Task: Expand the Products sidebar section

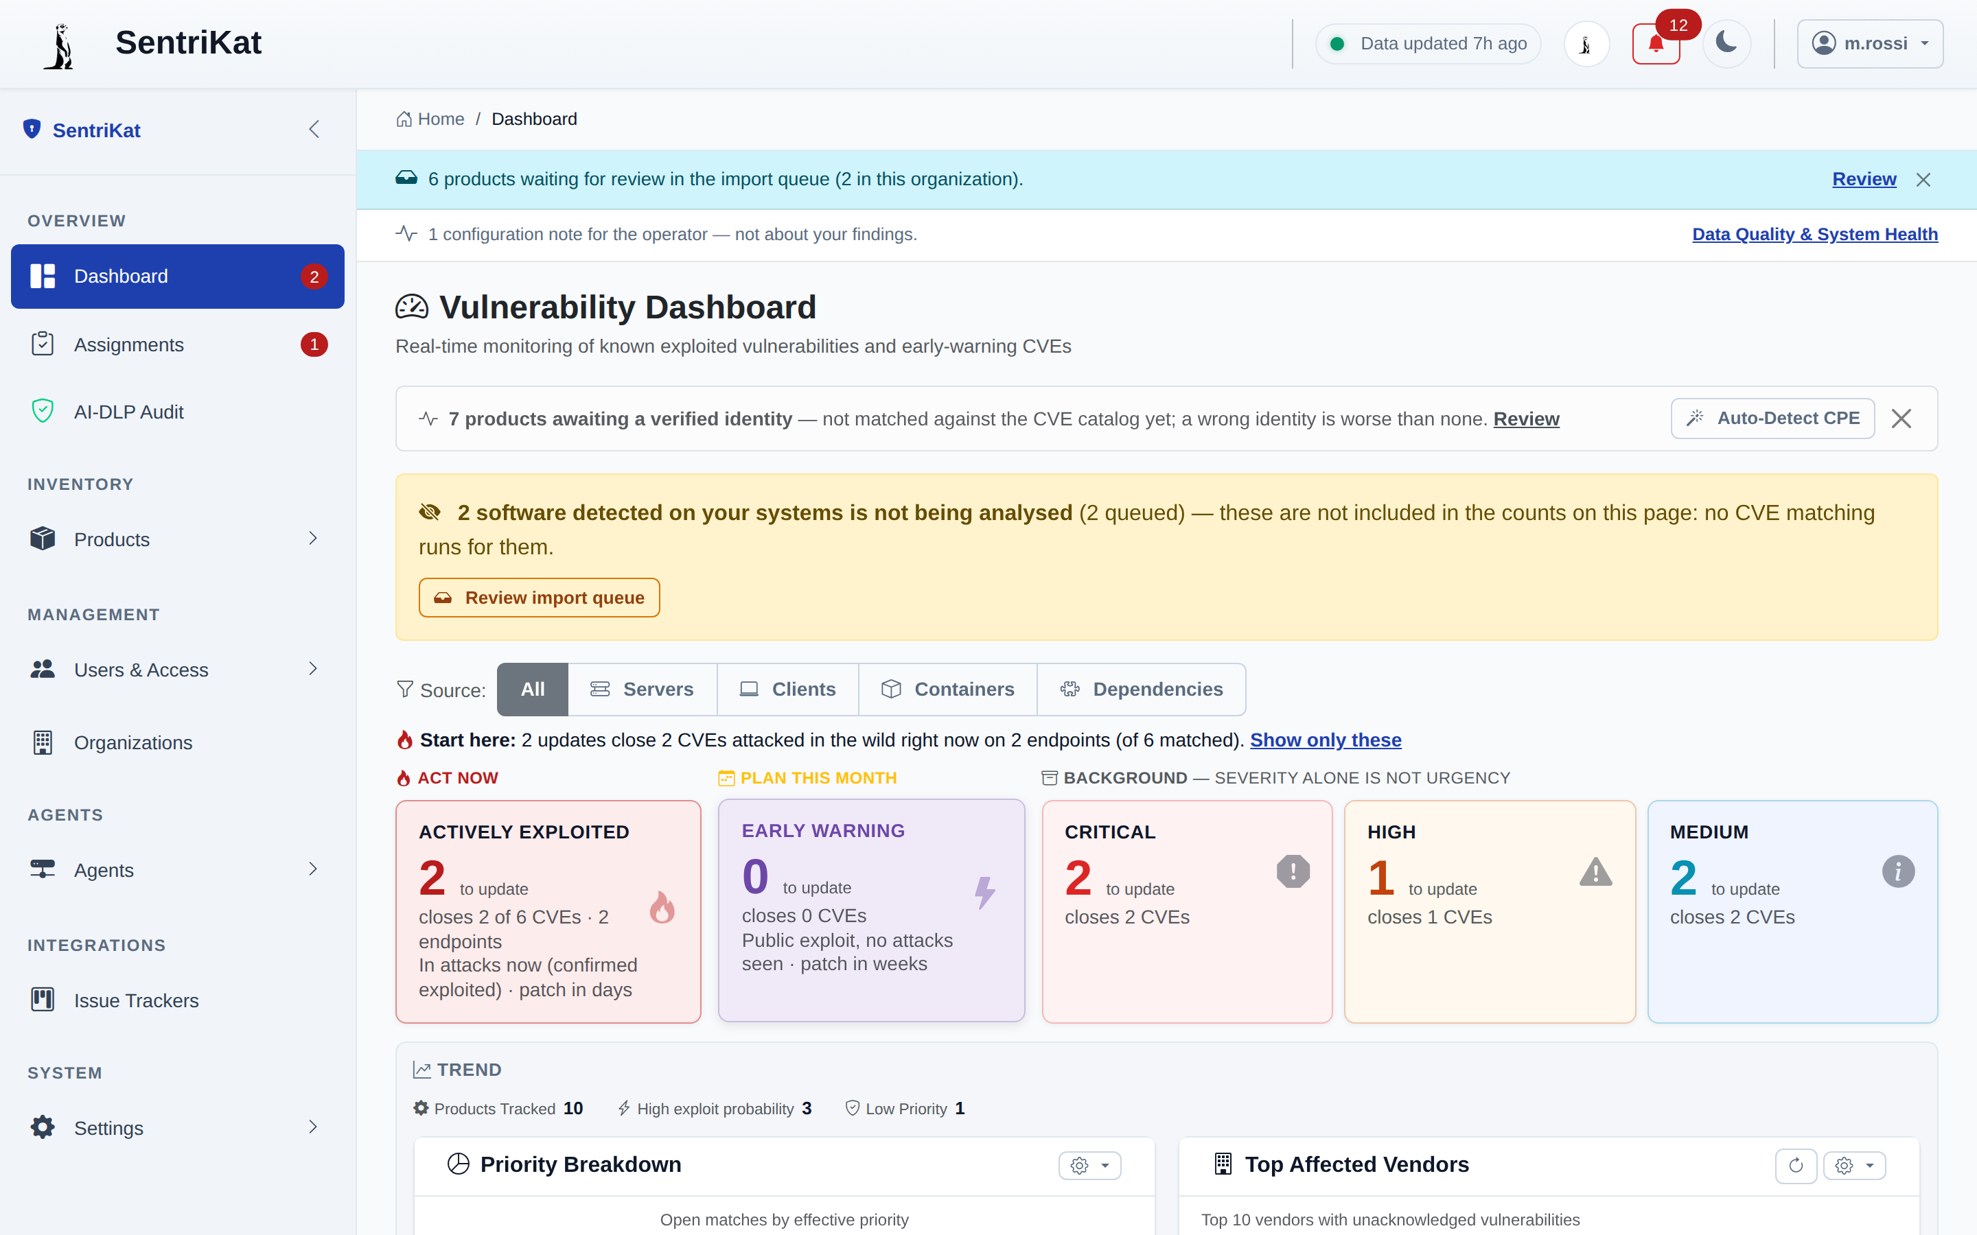Action: [177, 539]
